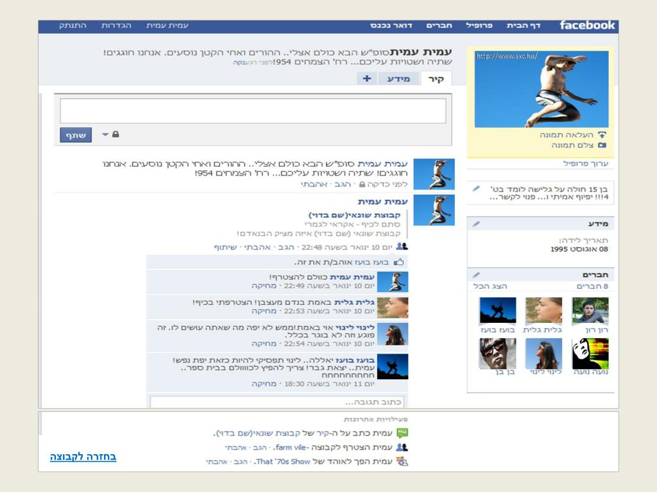Click lock icon on first status post

pos(362,184)
